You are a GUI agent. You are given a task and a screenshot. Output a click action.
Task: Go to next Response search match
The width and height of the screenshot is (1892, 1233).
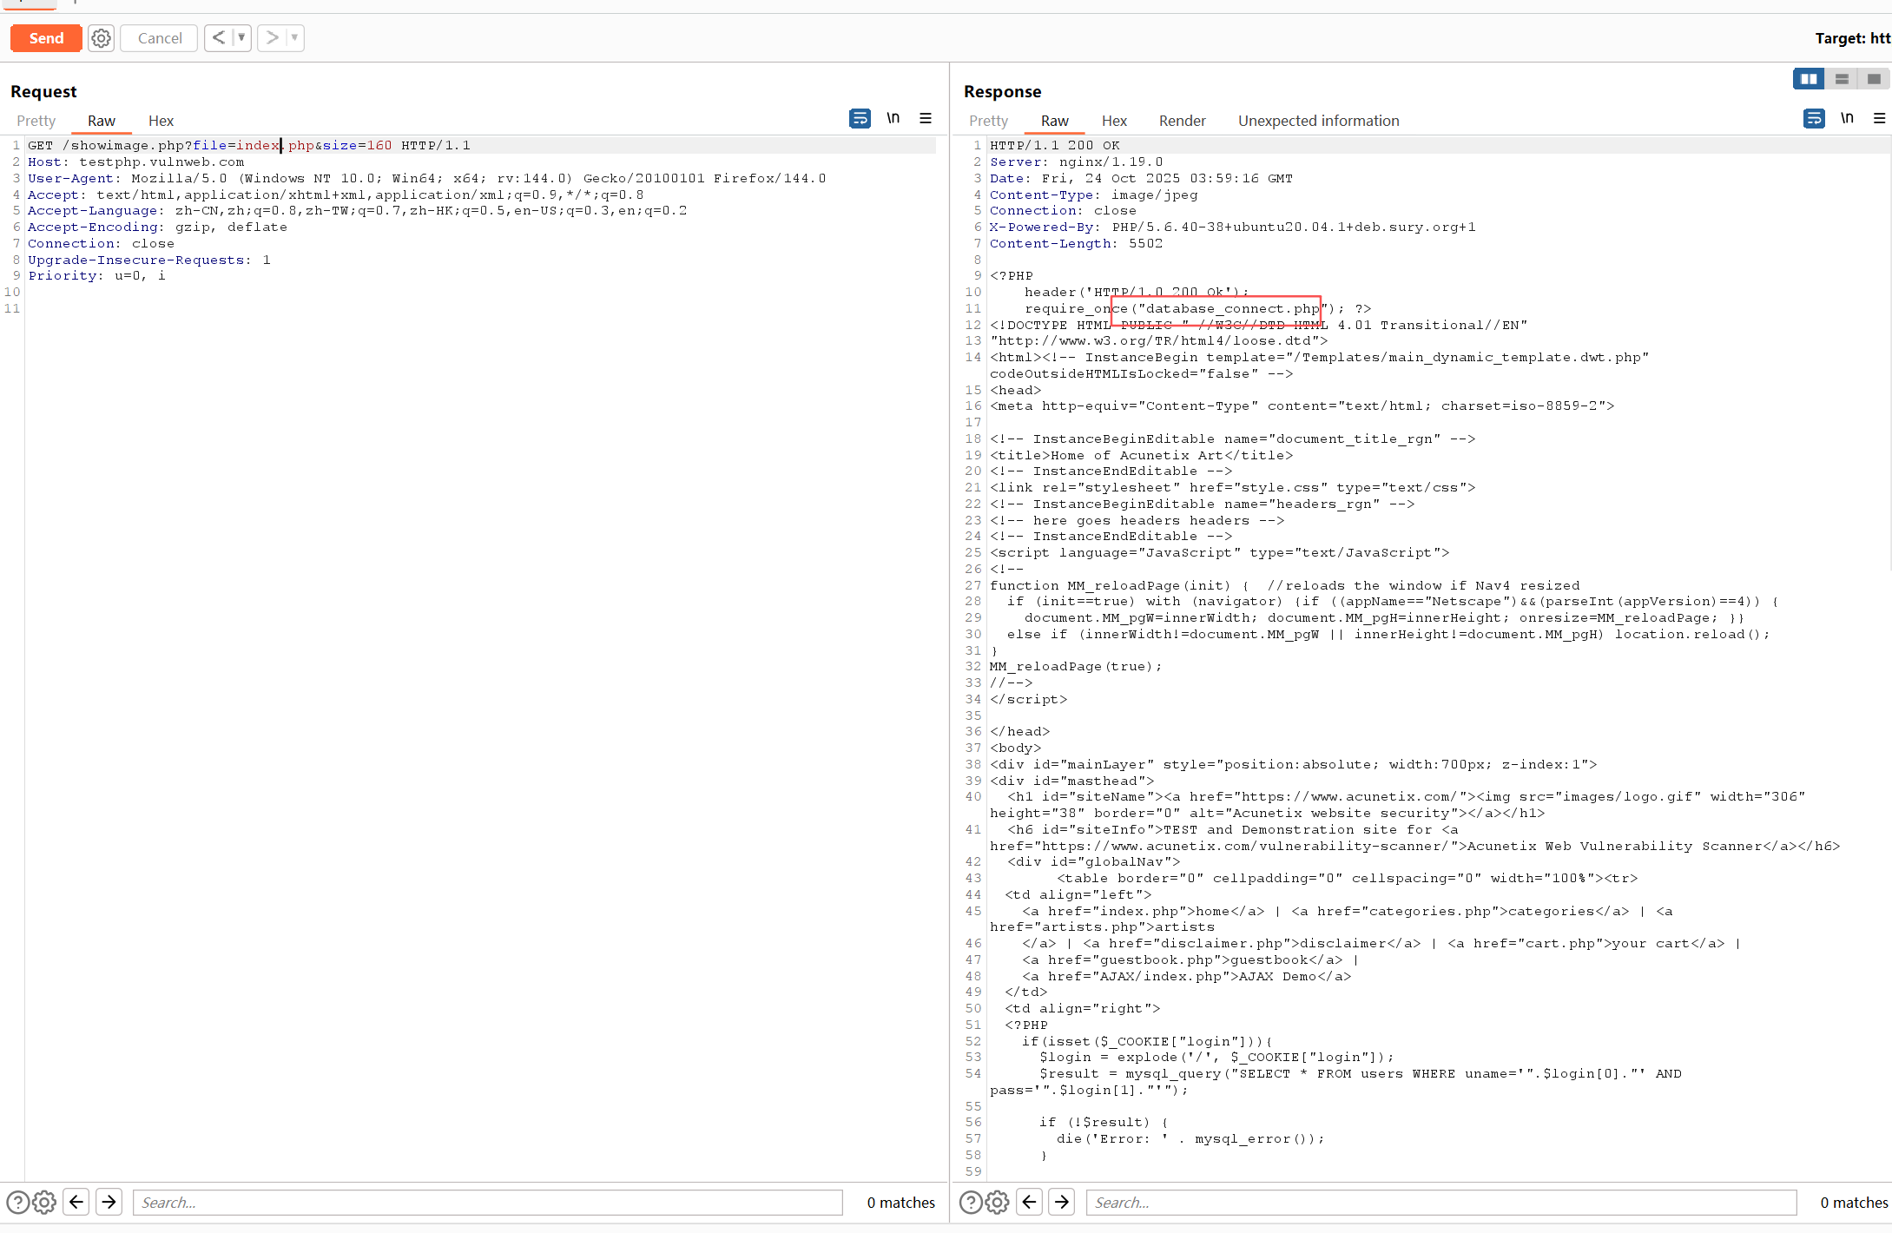[x=1061, y=1203]
